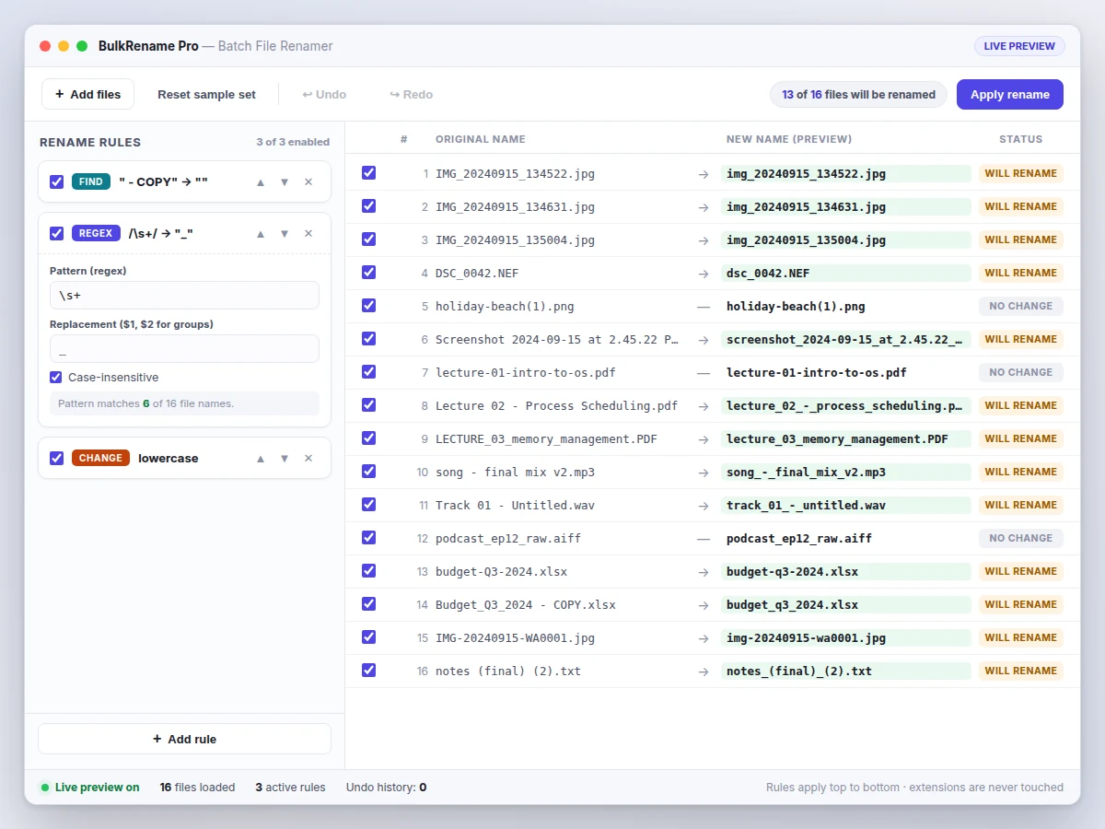Click WILL RENAME status for Track 01 row
1105x829 pixels.
(x=1020, y=505)
